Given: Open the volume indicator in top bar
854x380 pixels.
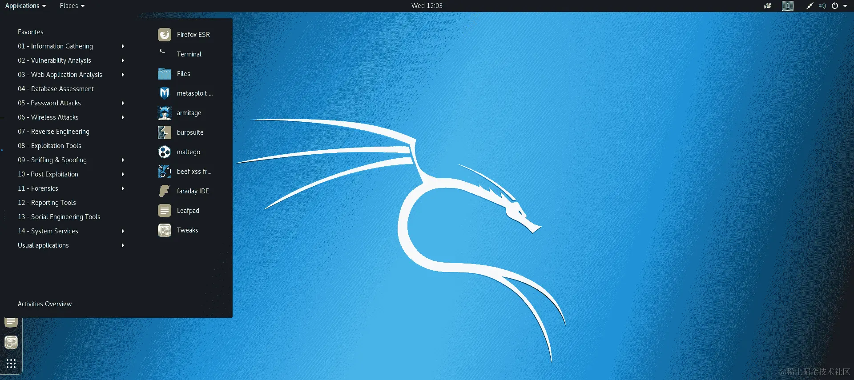Looking at the screenshot, I should 822,6.
